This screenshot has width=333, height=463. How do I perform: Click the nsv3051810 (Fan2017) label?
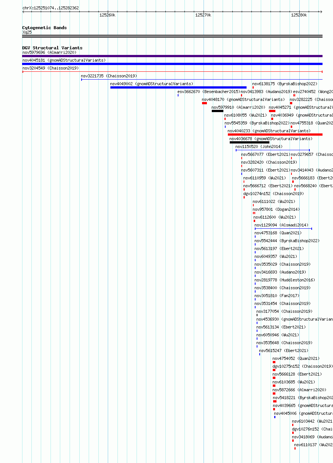(277, 296)
